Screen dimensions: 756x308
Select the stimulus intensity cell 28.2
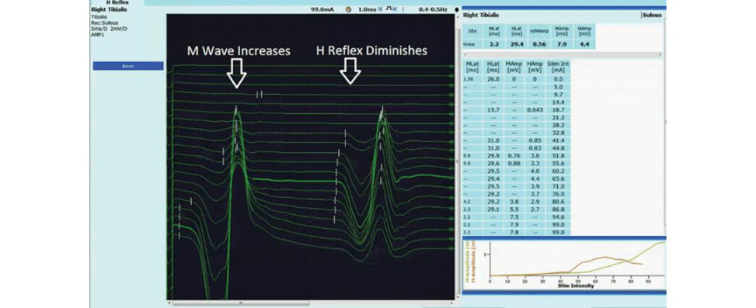(559, 125)
